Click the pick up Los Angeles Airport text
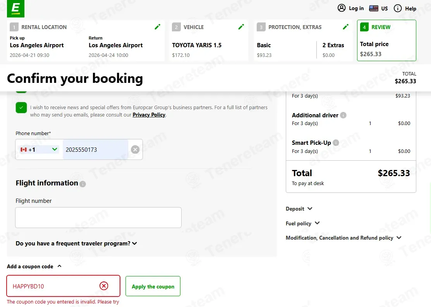This screenshot has width=431, height=307. coord(36,45)
